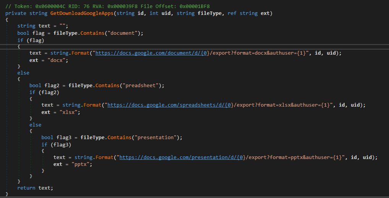Click the 'if (flag)' condition
Image resolution: width=389 pixels, height=198 pixels.
point(31,41)
